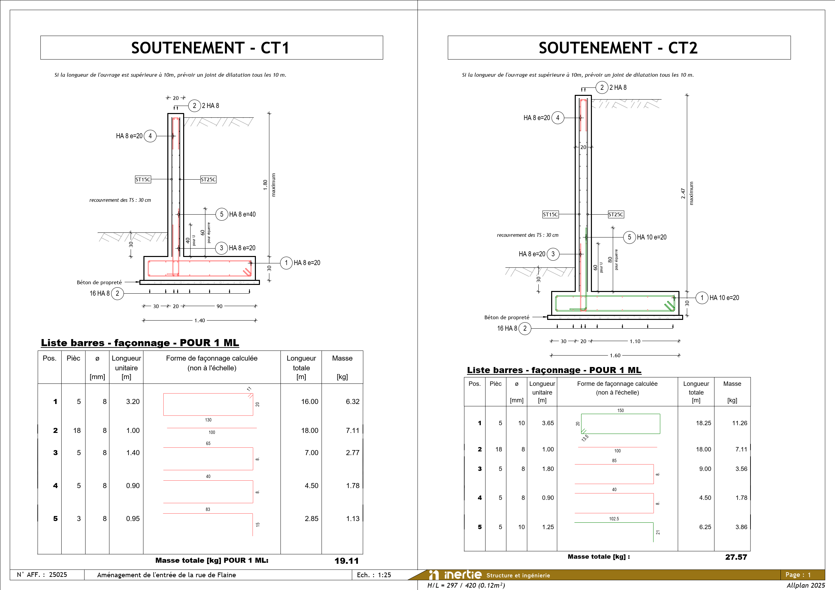
Task: Select the SOUTENEMENT - CT1 title box
Action: click(x=211, y=47)
